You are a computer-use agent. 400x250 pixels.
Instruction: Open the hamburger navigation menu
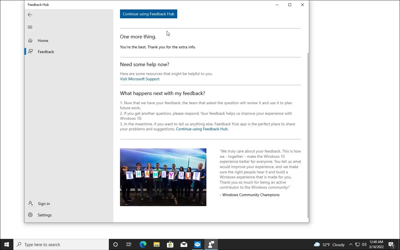(x=30, y=27)
